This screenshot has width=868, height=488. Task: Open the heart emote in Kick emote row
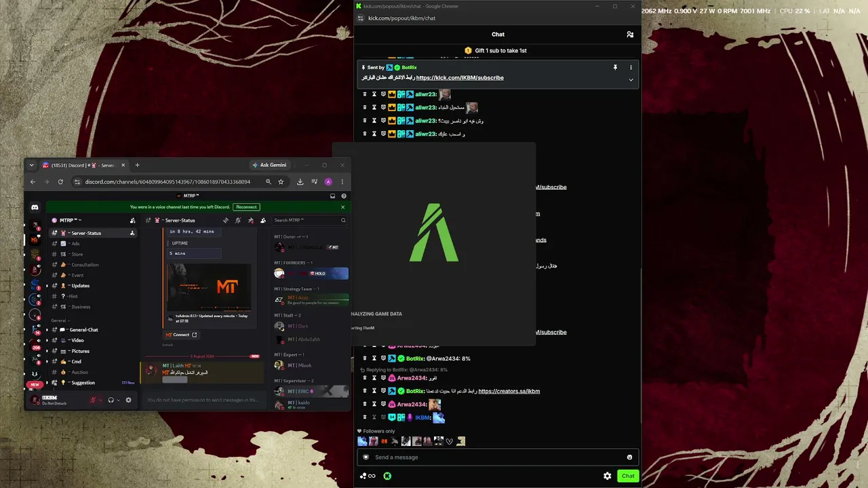click(449, 442)
